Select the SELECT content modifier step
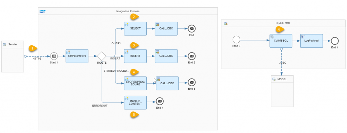This screenshot has width=347, height=133. click(x=135, y=28)
